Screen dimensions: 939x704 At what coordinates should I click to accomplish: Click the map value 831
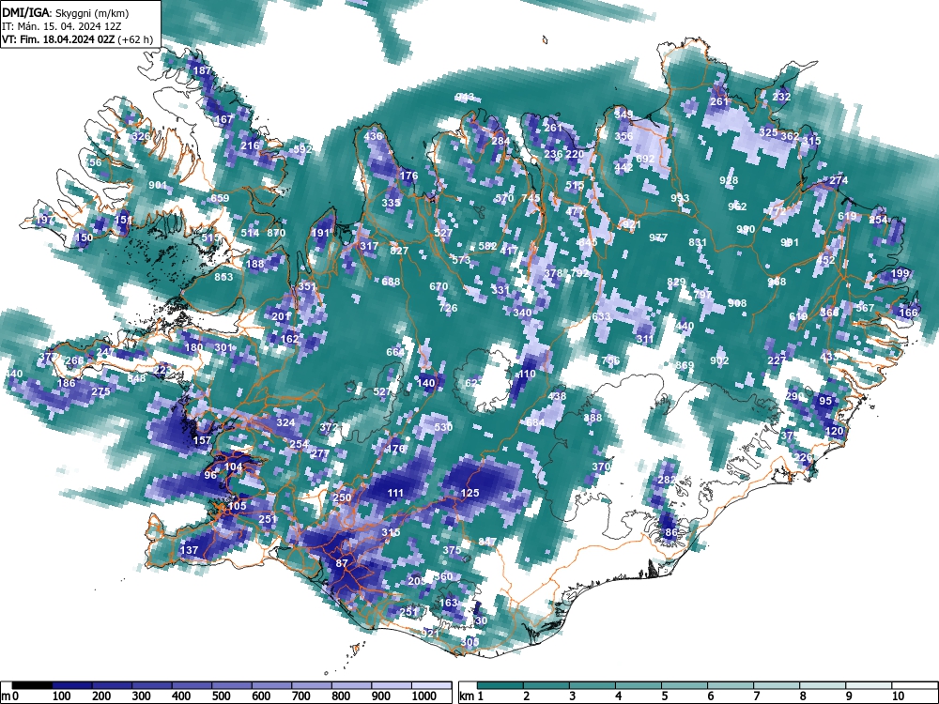pos(698,242)
